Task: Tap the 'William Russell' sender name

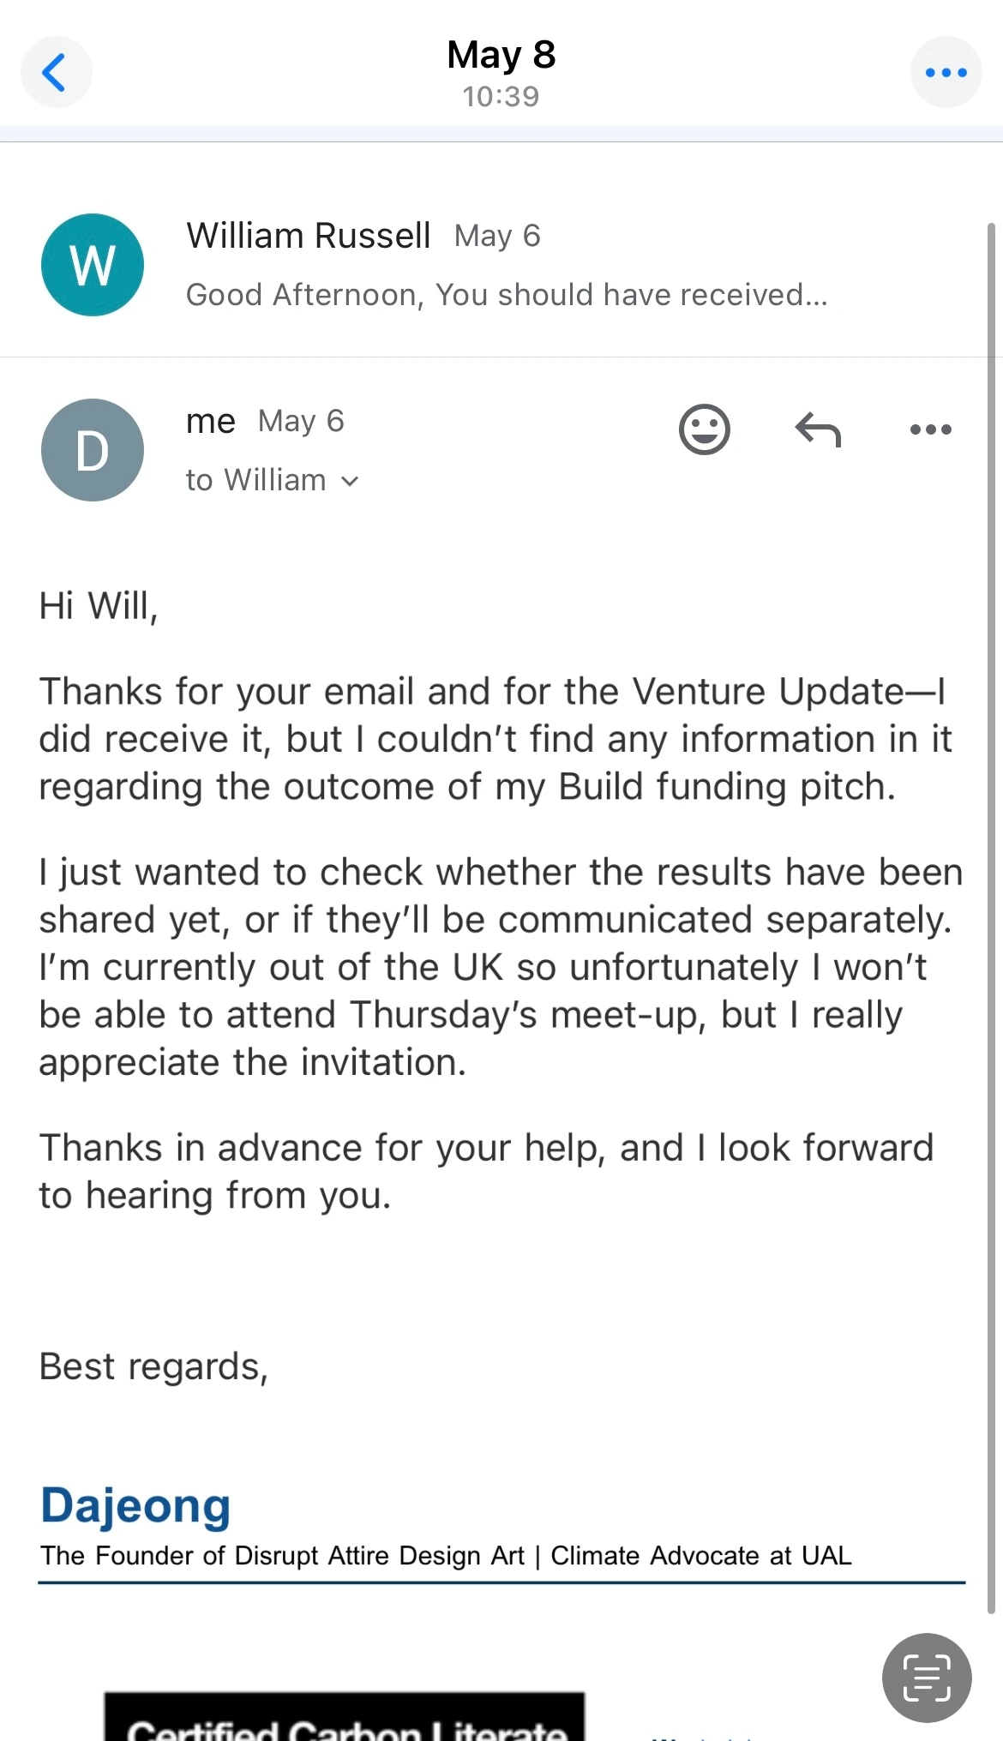Action: (x=309, y=236)
